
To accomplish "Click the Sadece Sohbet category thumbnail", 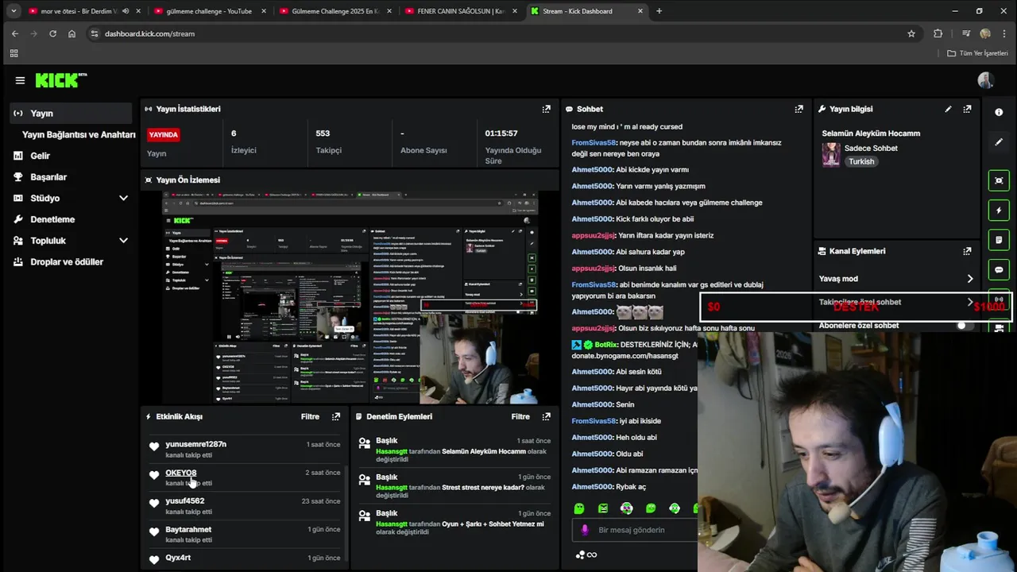I will pos(831,154).
